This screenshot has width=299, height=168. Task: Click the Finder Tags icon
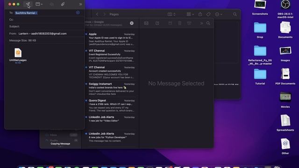pos(208,14)
